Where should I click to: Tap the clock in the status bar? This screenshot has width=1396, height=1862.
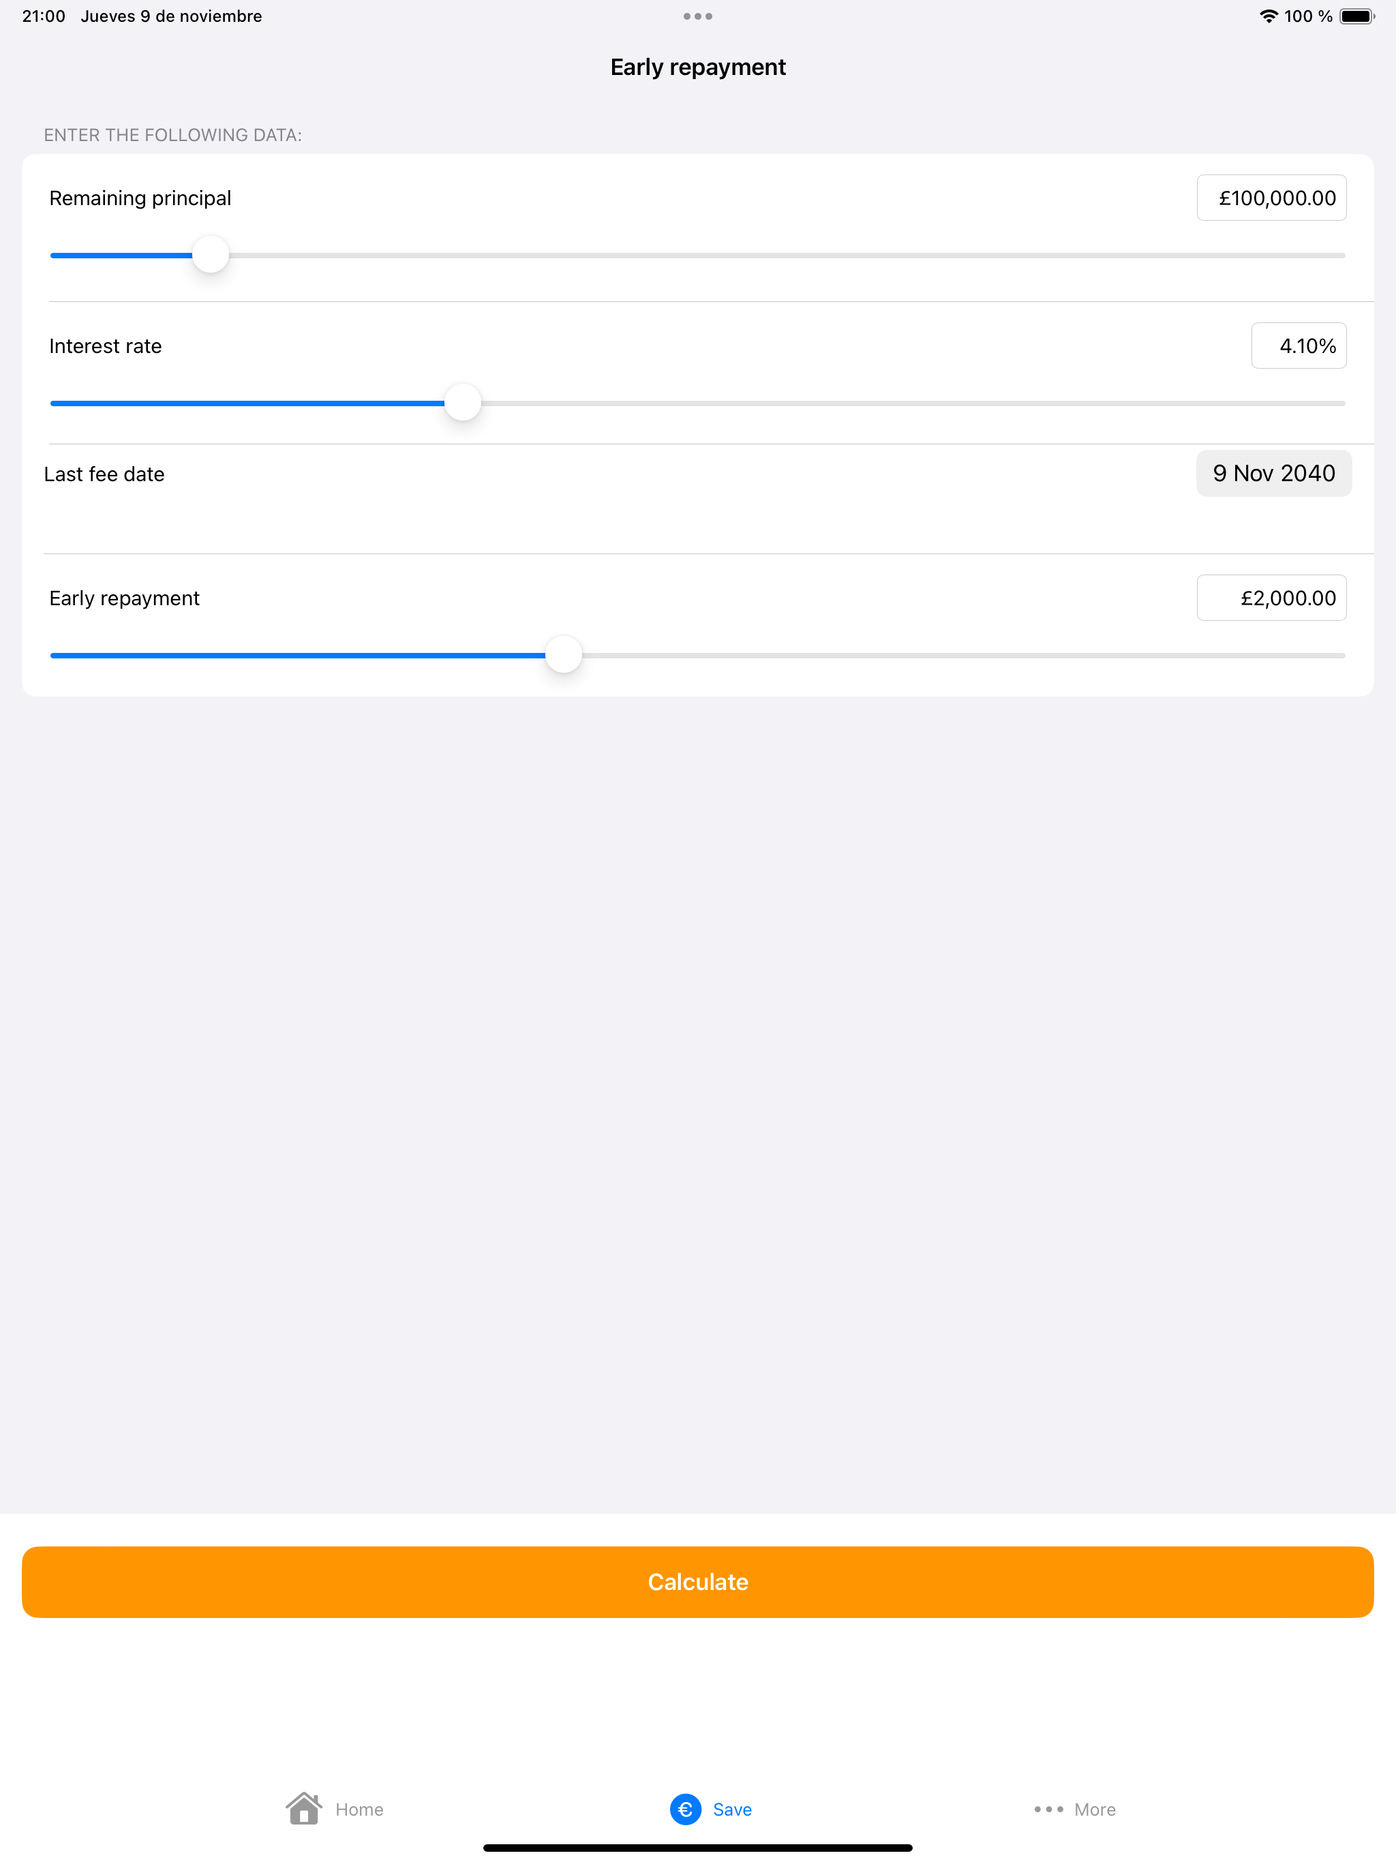(x=44, y=16)
